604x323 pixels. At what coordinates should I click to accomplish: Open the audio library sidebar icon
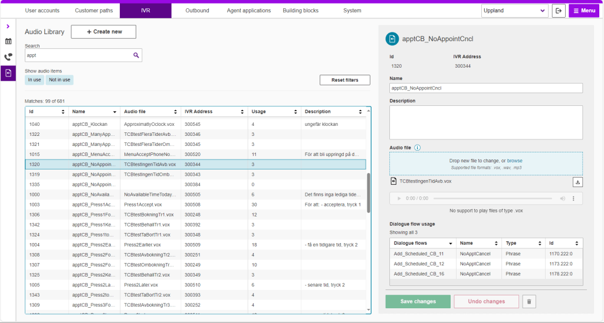pos(8,73)
